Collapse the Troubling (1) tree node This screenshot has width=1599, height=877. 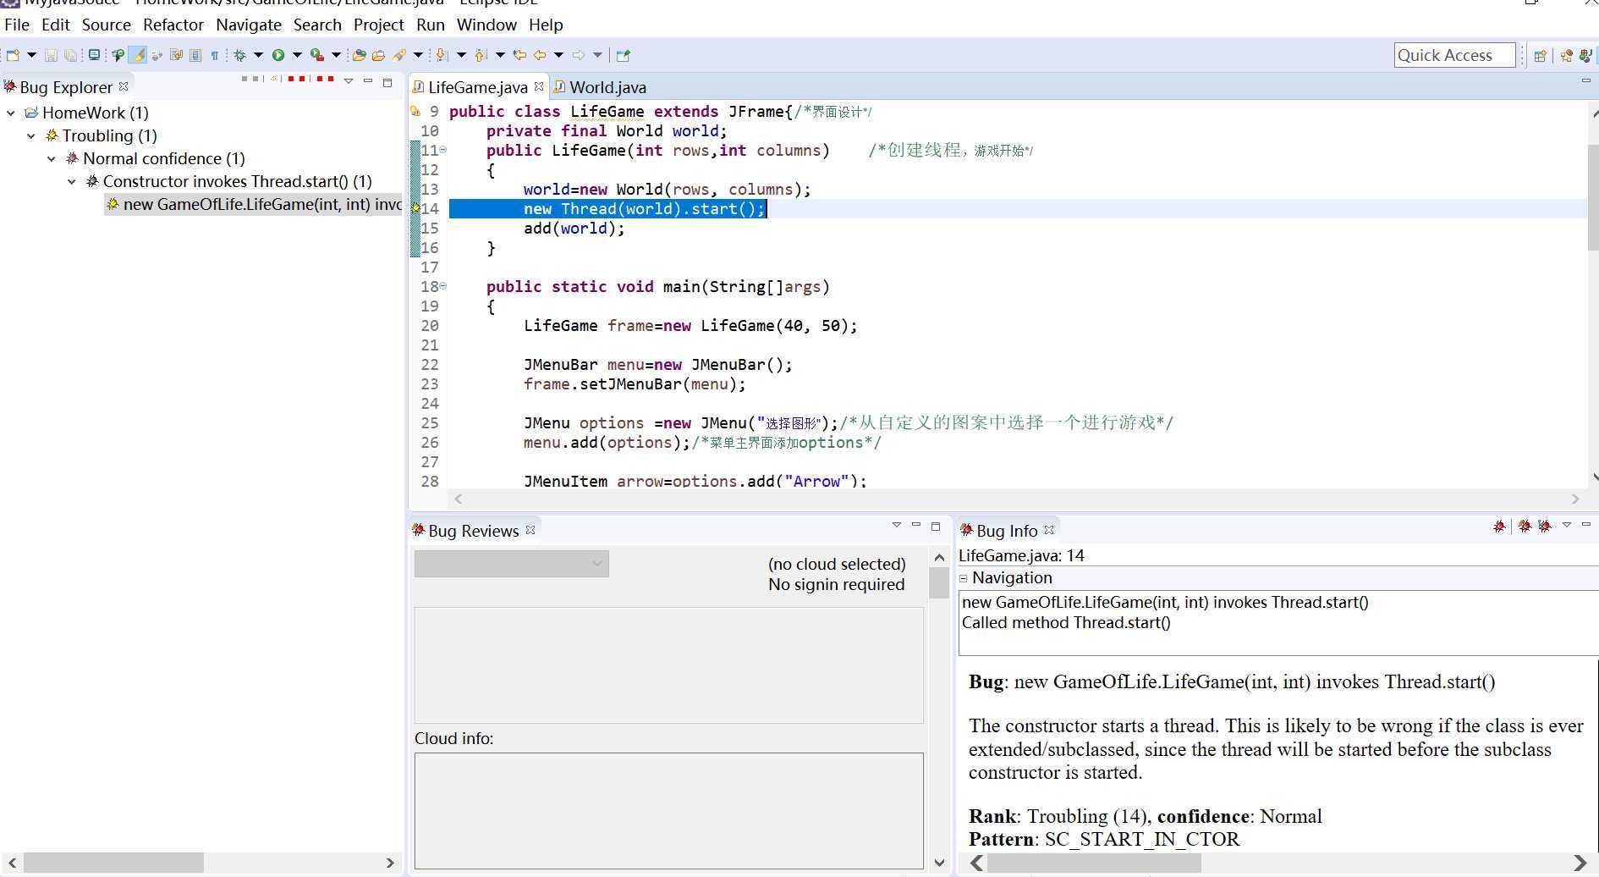(x=31, y=135)
